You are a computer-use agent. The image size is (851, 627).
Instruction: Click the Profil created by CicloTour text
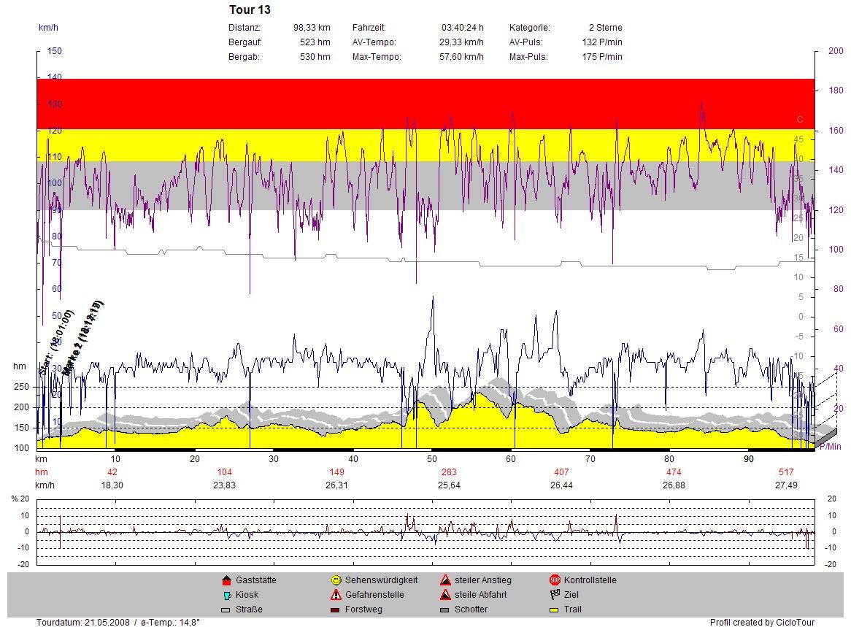pyautogui.click(x=761, y=622)
